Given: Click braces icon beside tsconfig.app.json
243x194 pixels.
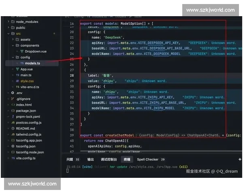Looking at the screenshot, I should pos(13,140).
